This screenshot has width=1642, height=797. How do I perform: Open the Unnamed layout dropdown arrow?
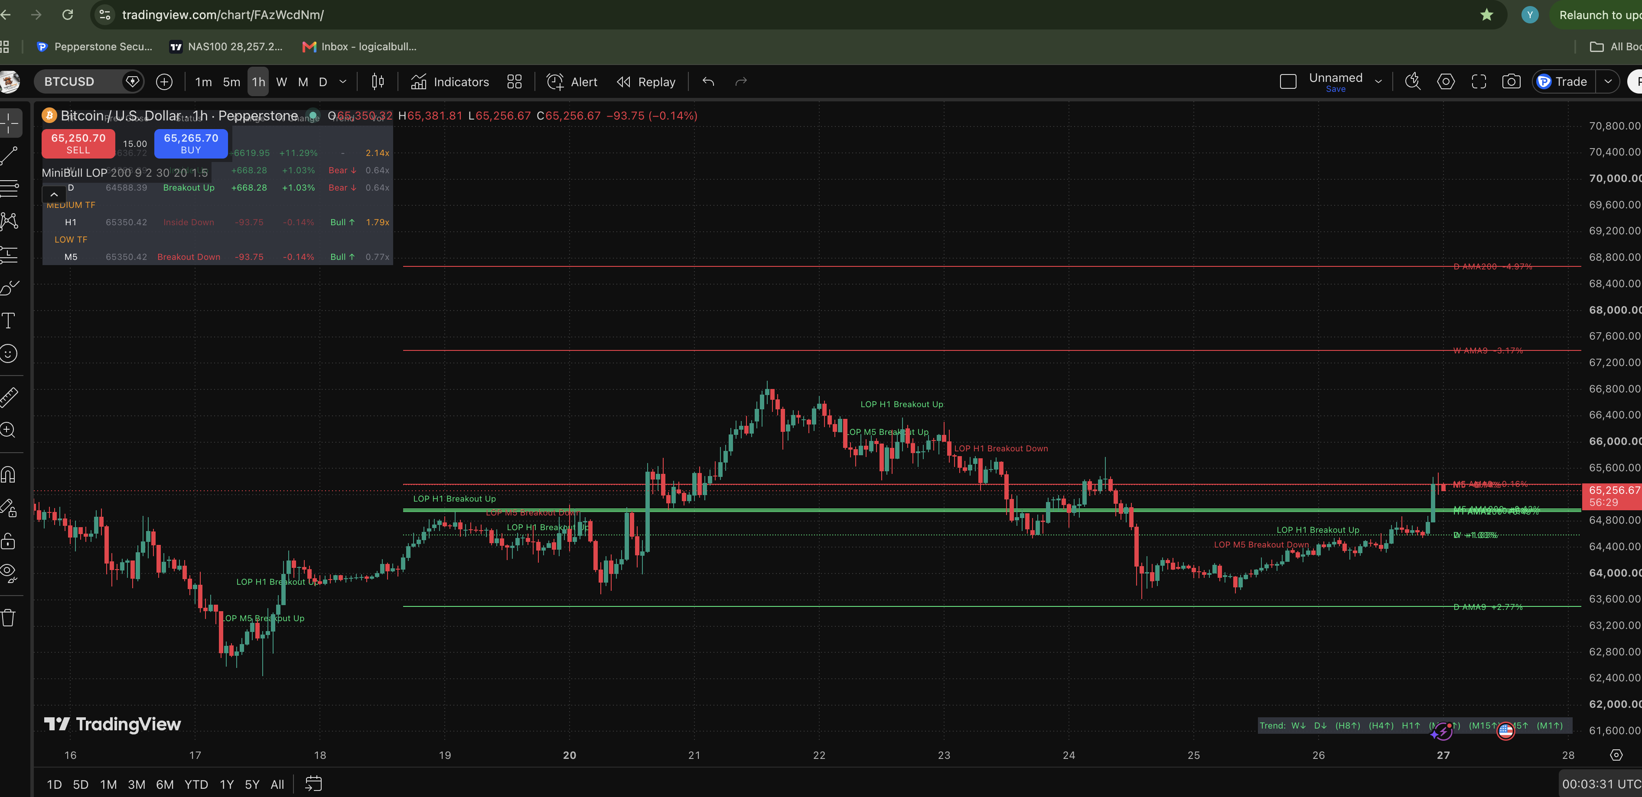1378,81
